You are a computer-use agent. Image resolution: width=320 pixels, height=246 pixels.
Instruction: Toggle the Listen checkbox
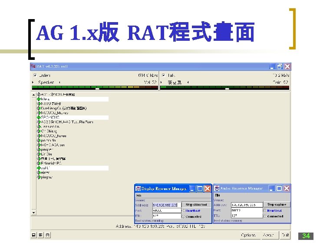pyautogui.click(x=35, y=75)
